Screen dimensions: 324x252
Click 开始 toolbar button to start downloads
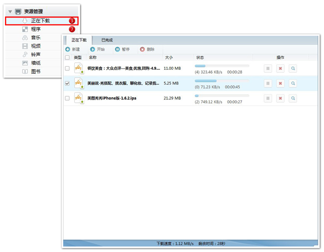pos(97,49)
